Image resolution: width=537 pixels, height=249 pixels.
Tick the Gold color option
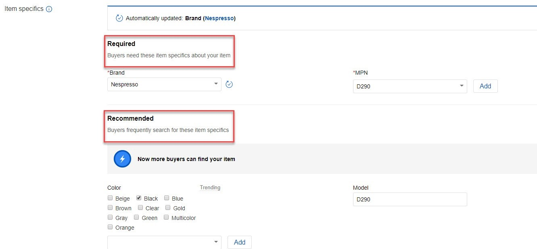click(168, 208)
